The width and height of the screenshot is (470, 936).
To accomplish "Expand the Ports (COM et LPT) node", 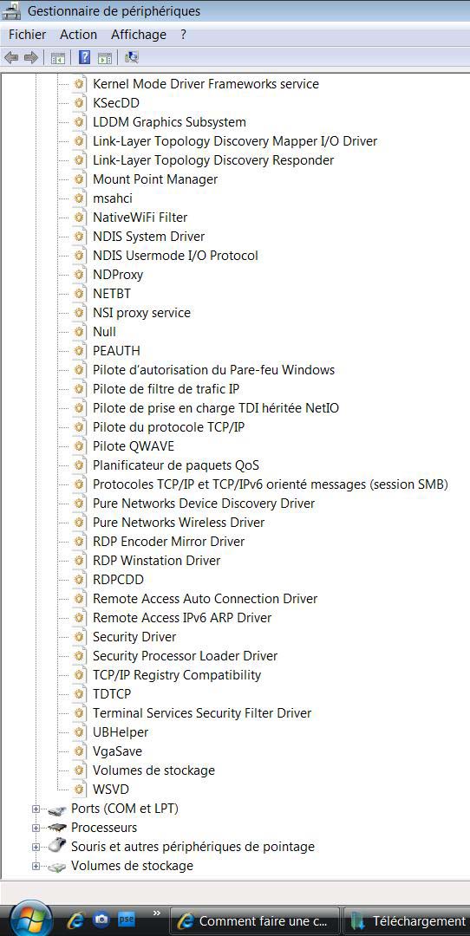I will pos(36,809).
